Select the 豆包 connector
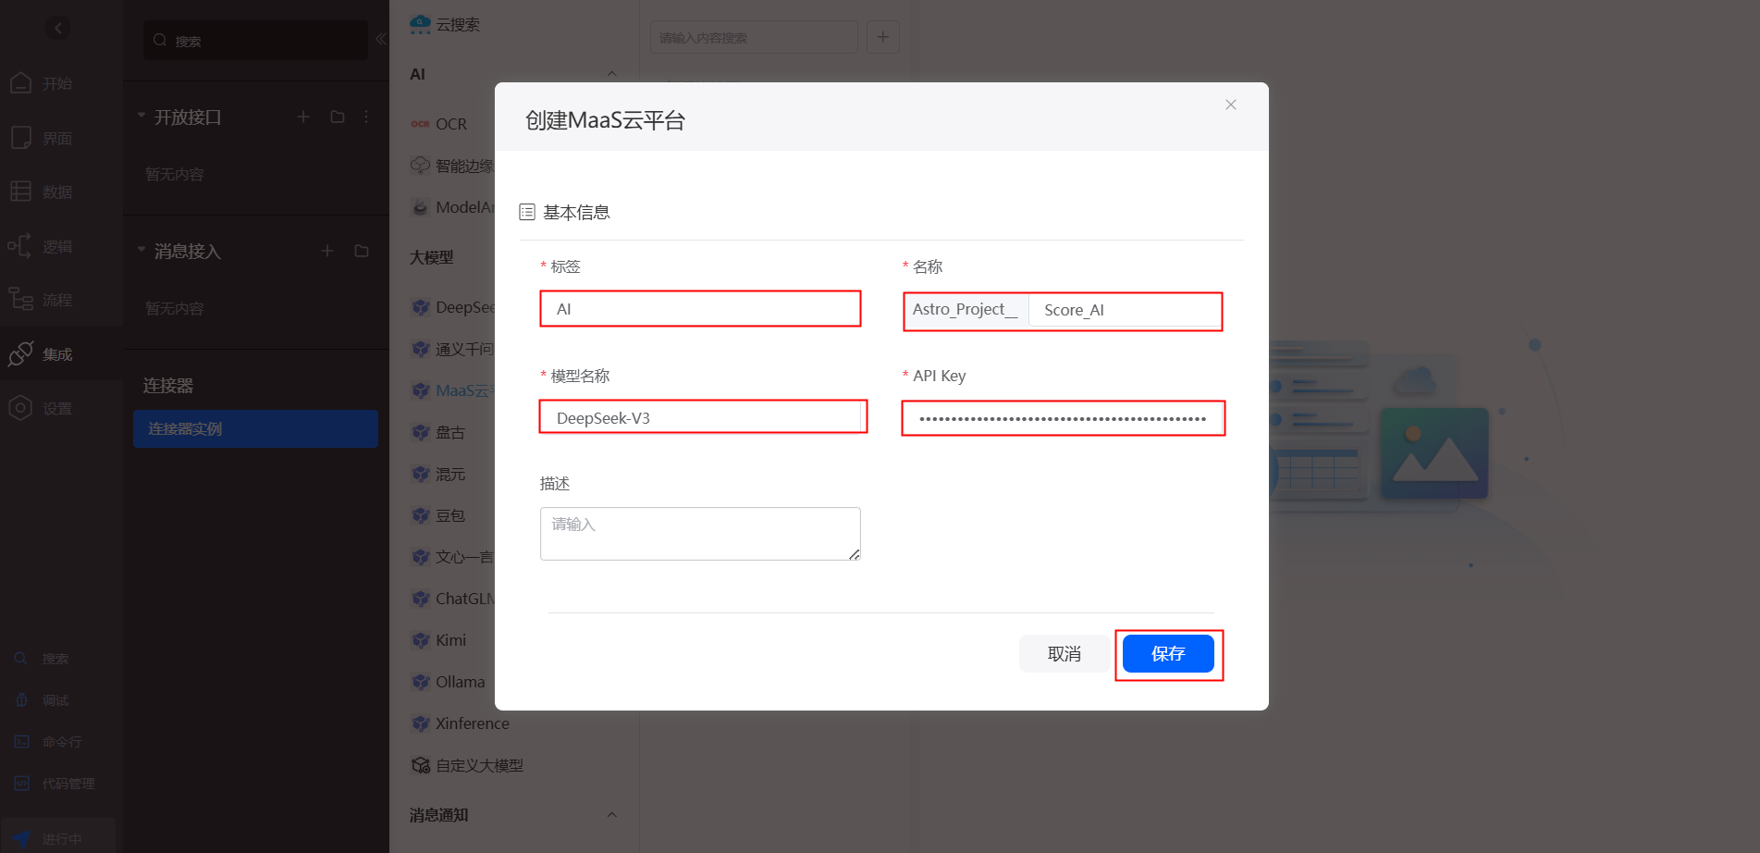Screen dimensions: 1760x853 (x=438, y=515)
